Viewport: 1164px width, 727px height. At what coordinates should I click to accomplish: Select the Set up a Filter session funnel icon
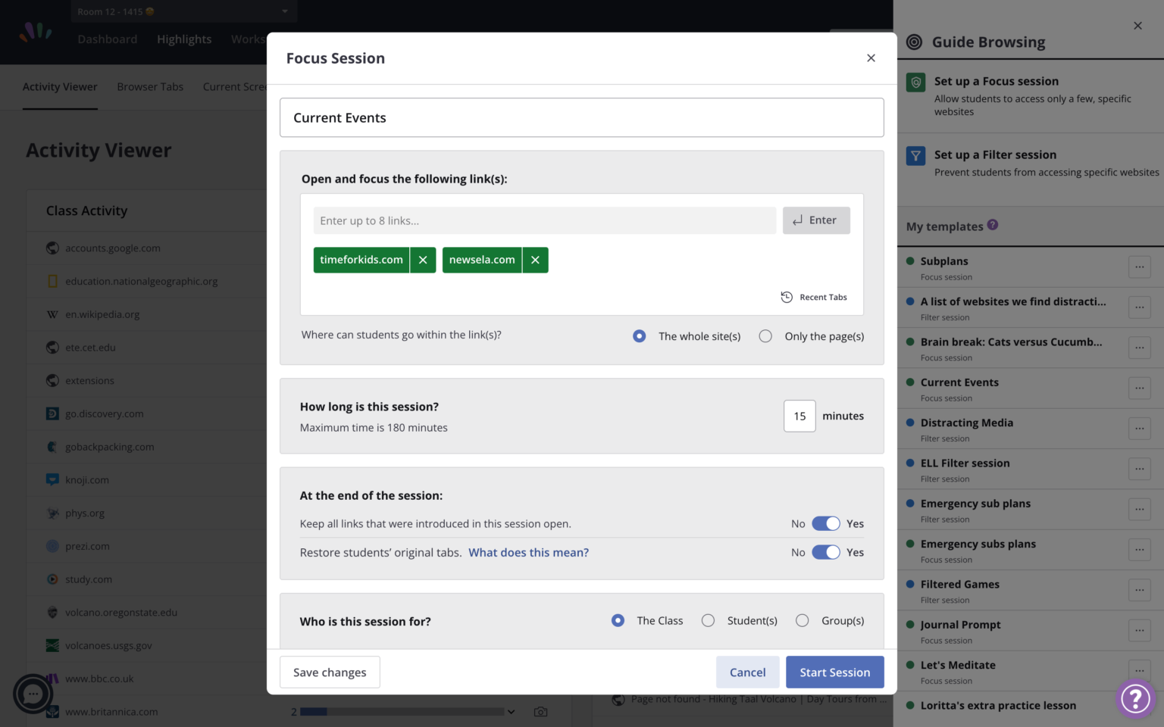pos(915,155)
